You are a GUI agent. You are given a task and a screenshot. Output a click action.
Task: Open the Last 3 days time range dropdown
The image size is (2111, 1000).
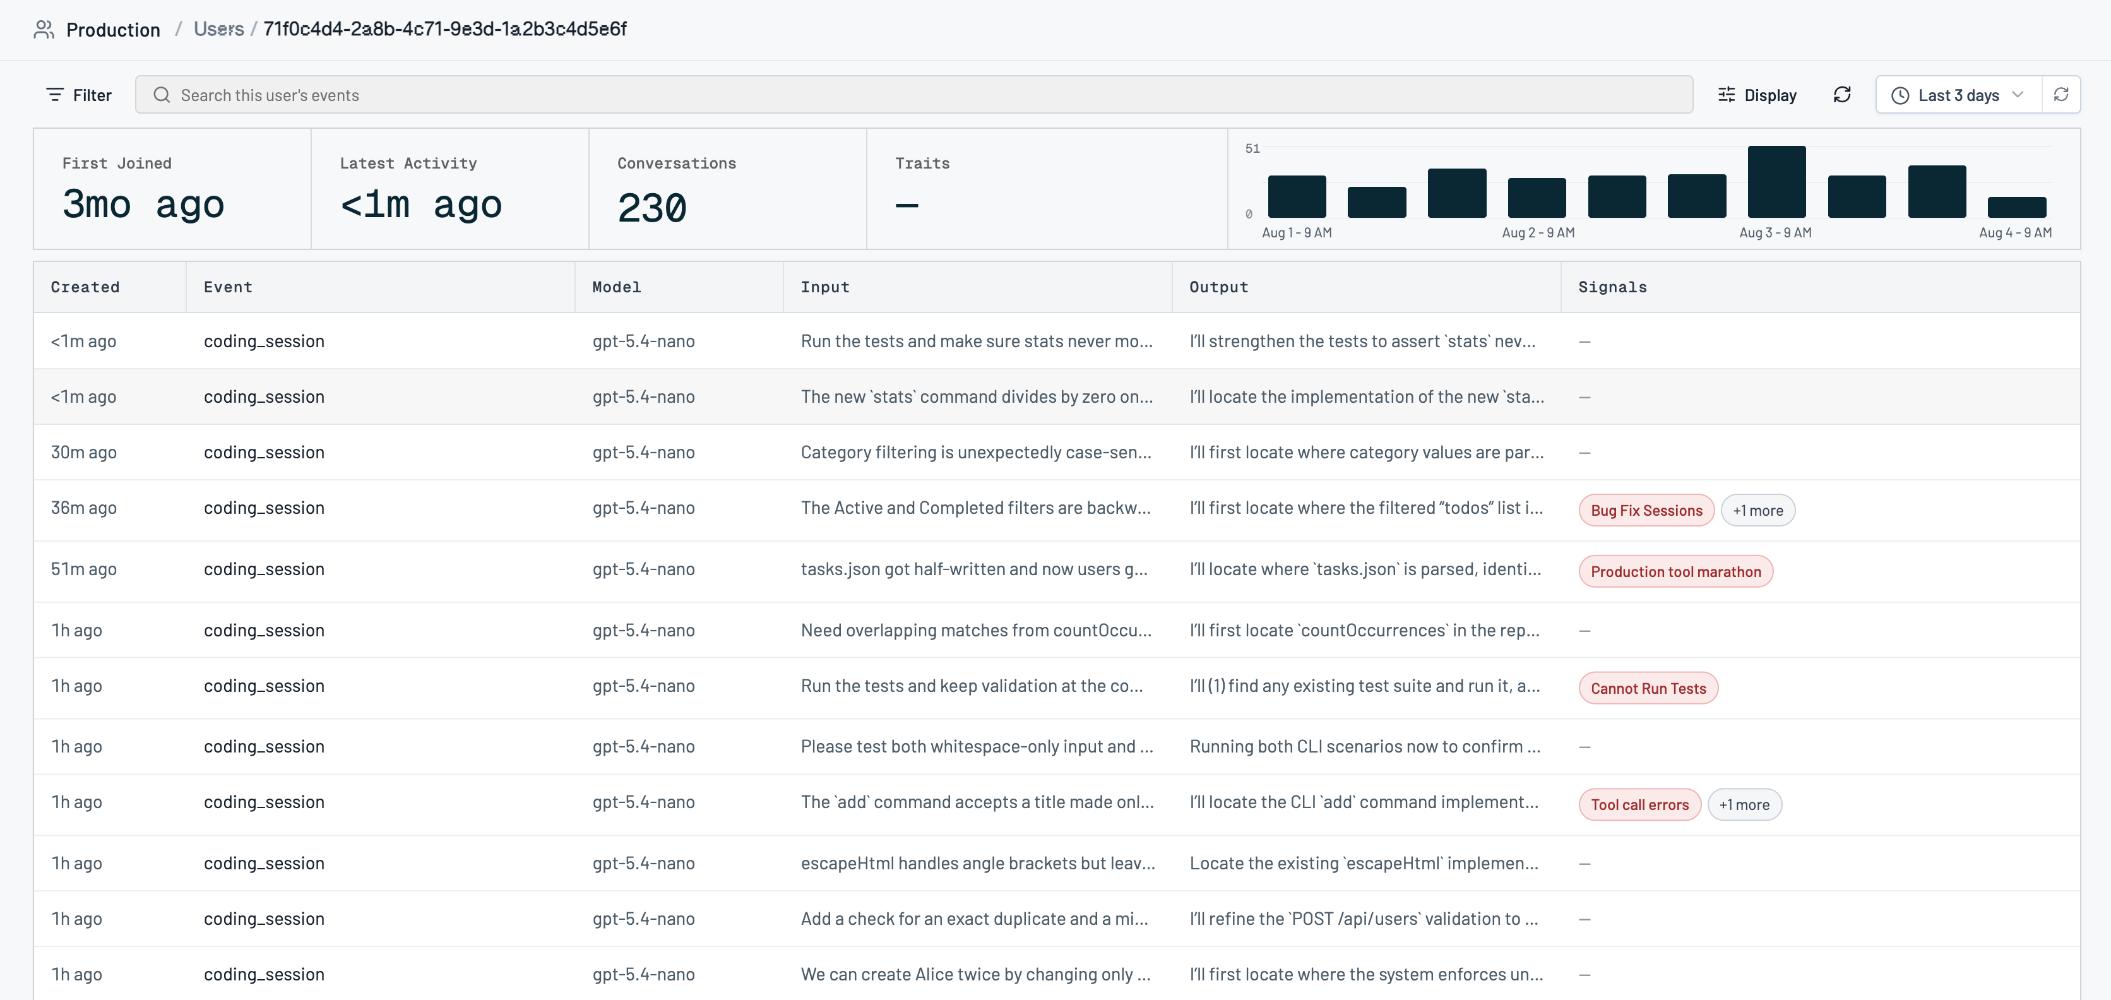tap(1959, 95)
